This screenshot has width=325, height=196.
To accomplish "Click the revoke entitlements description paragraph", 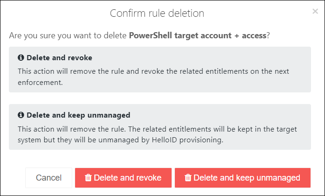I will pyautogui.click(x=153, y=77).
